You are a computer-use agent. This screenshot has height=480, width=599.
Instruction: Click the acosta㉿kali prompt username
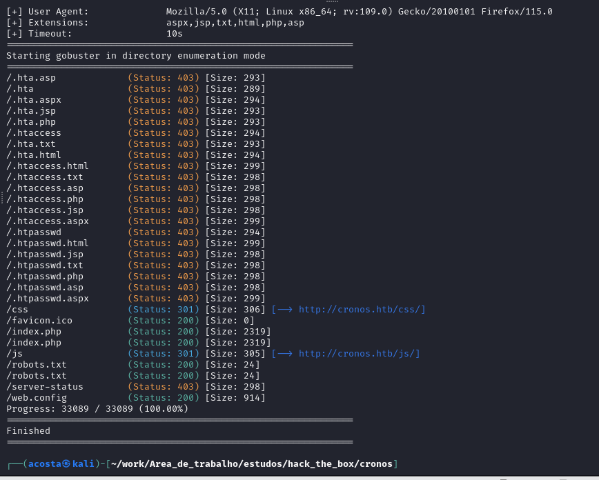[61, 464]
